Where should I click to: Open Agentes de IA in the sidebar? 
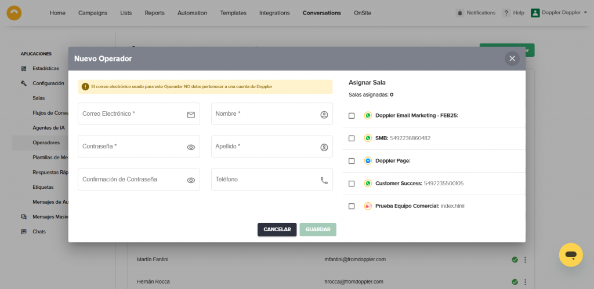coord(49,128)
